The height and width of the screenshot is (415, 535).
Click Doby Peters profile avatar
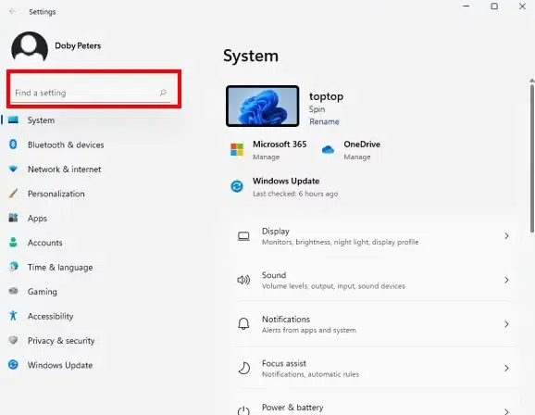(x=30, y=47)
